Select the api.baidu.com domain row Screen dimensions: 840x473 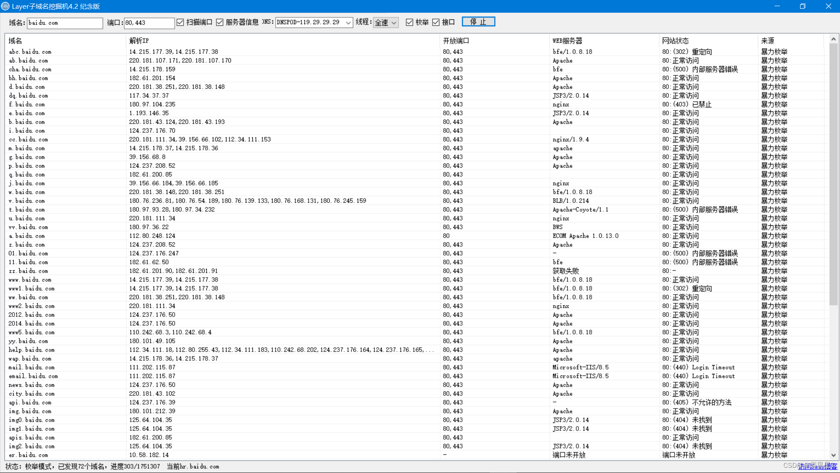pyautogui.click(x=415, y=402)
